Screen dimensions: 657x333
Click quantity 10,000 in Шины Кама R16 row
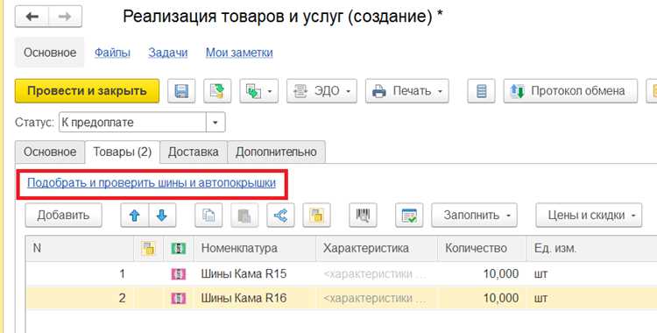[x=482, y=299]
